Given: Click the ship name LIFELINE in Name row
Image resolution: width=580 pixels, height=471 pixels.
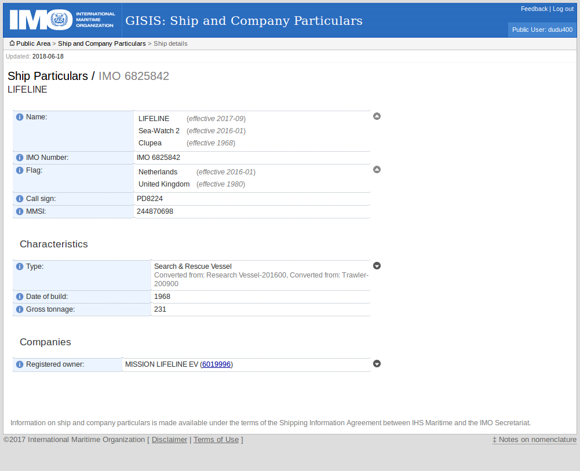Looking at the screenshot, I should 154,119.
